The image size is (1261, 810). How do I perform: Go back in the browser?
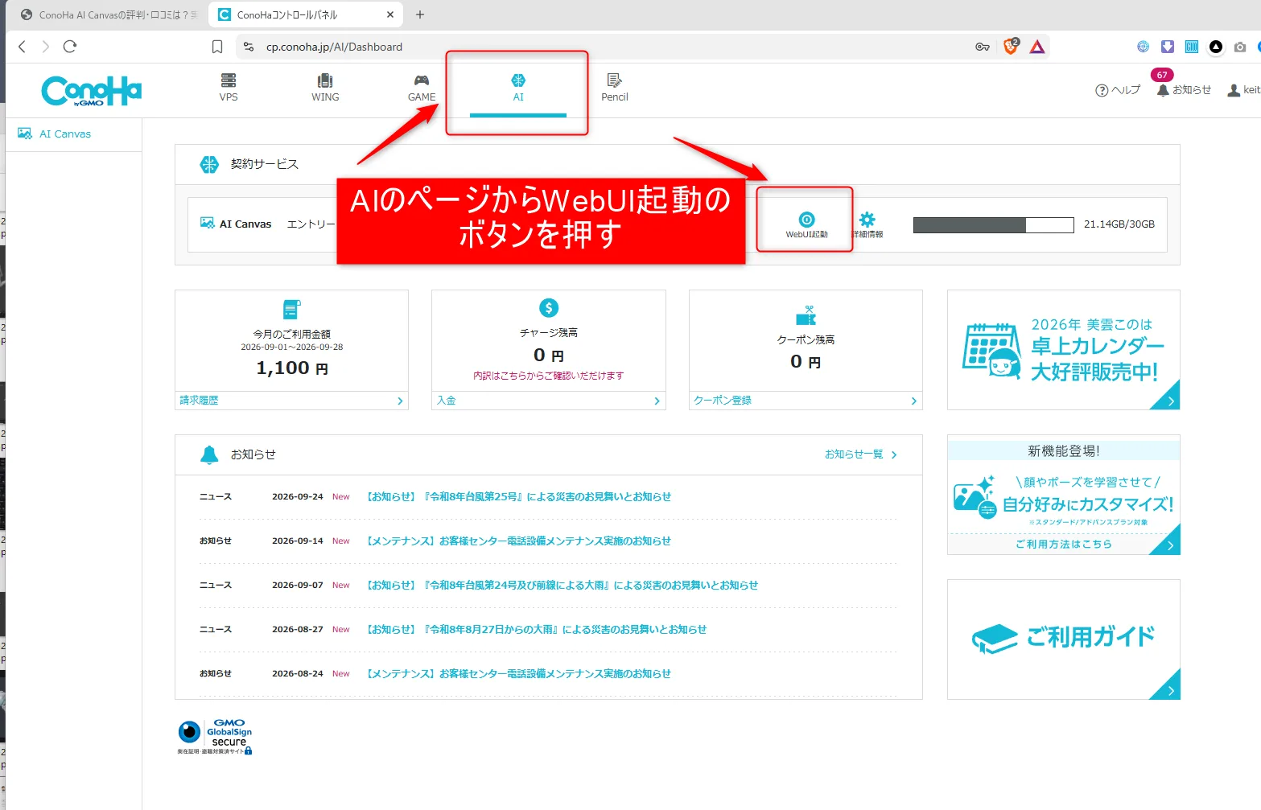(x=23, y=47)
